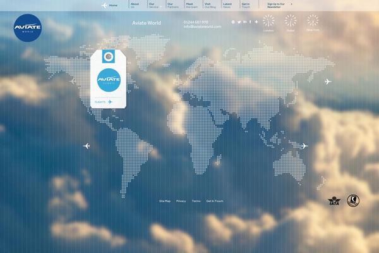Screen dimensions: 379x253
Task: Open the Terms footer link
Action: click(x=196, y=201)
